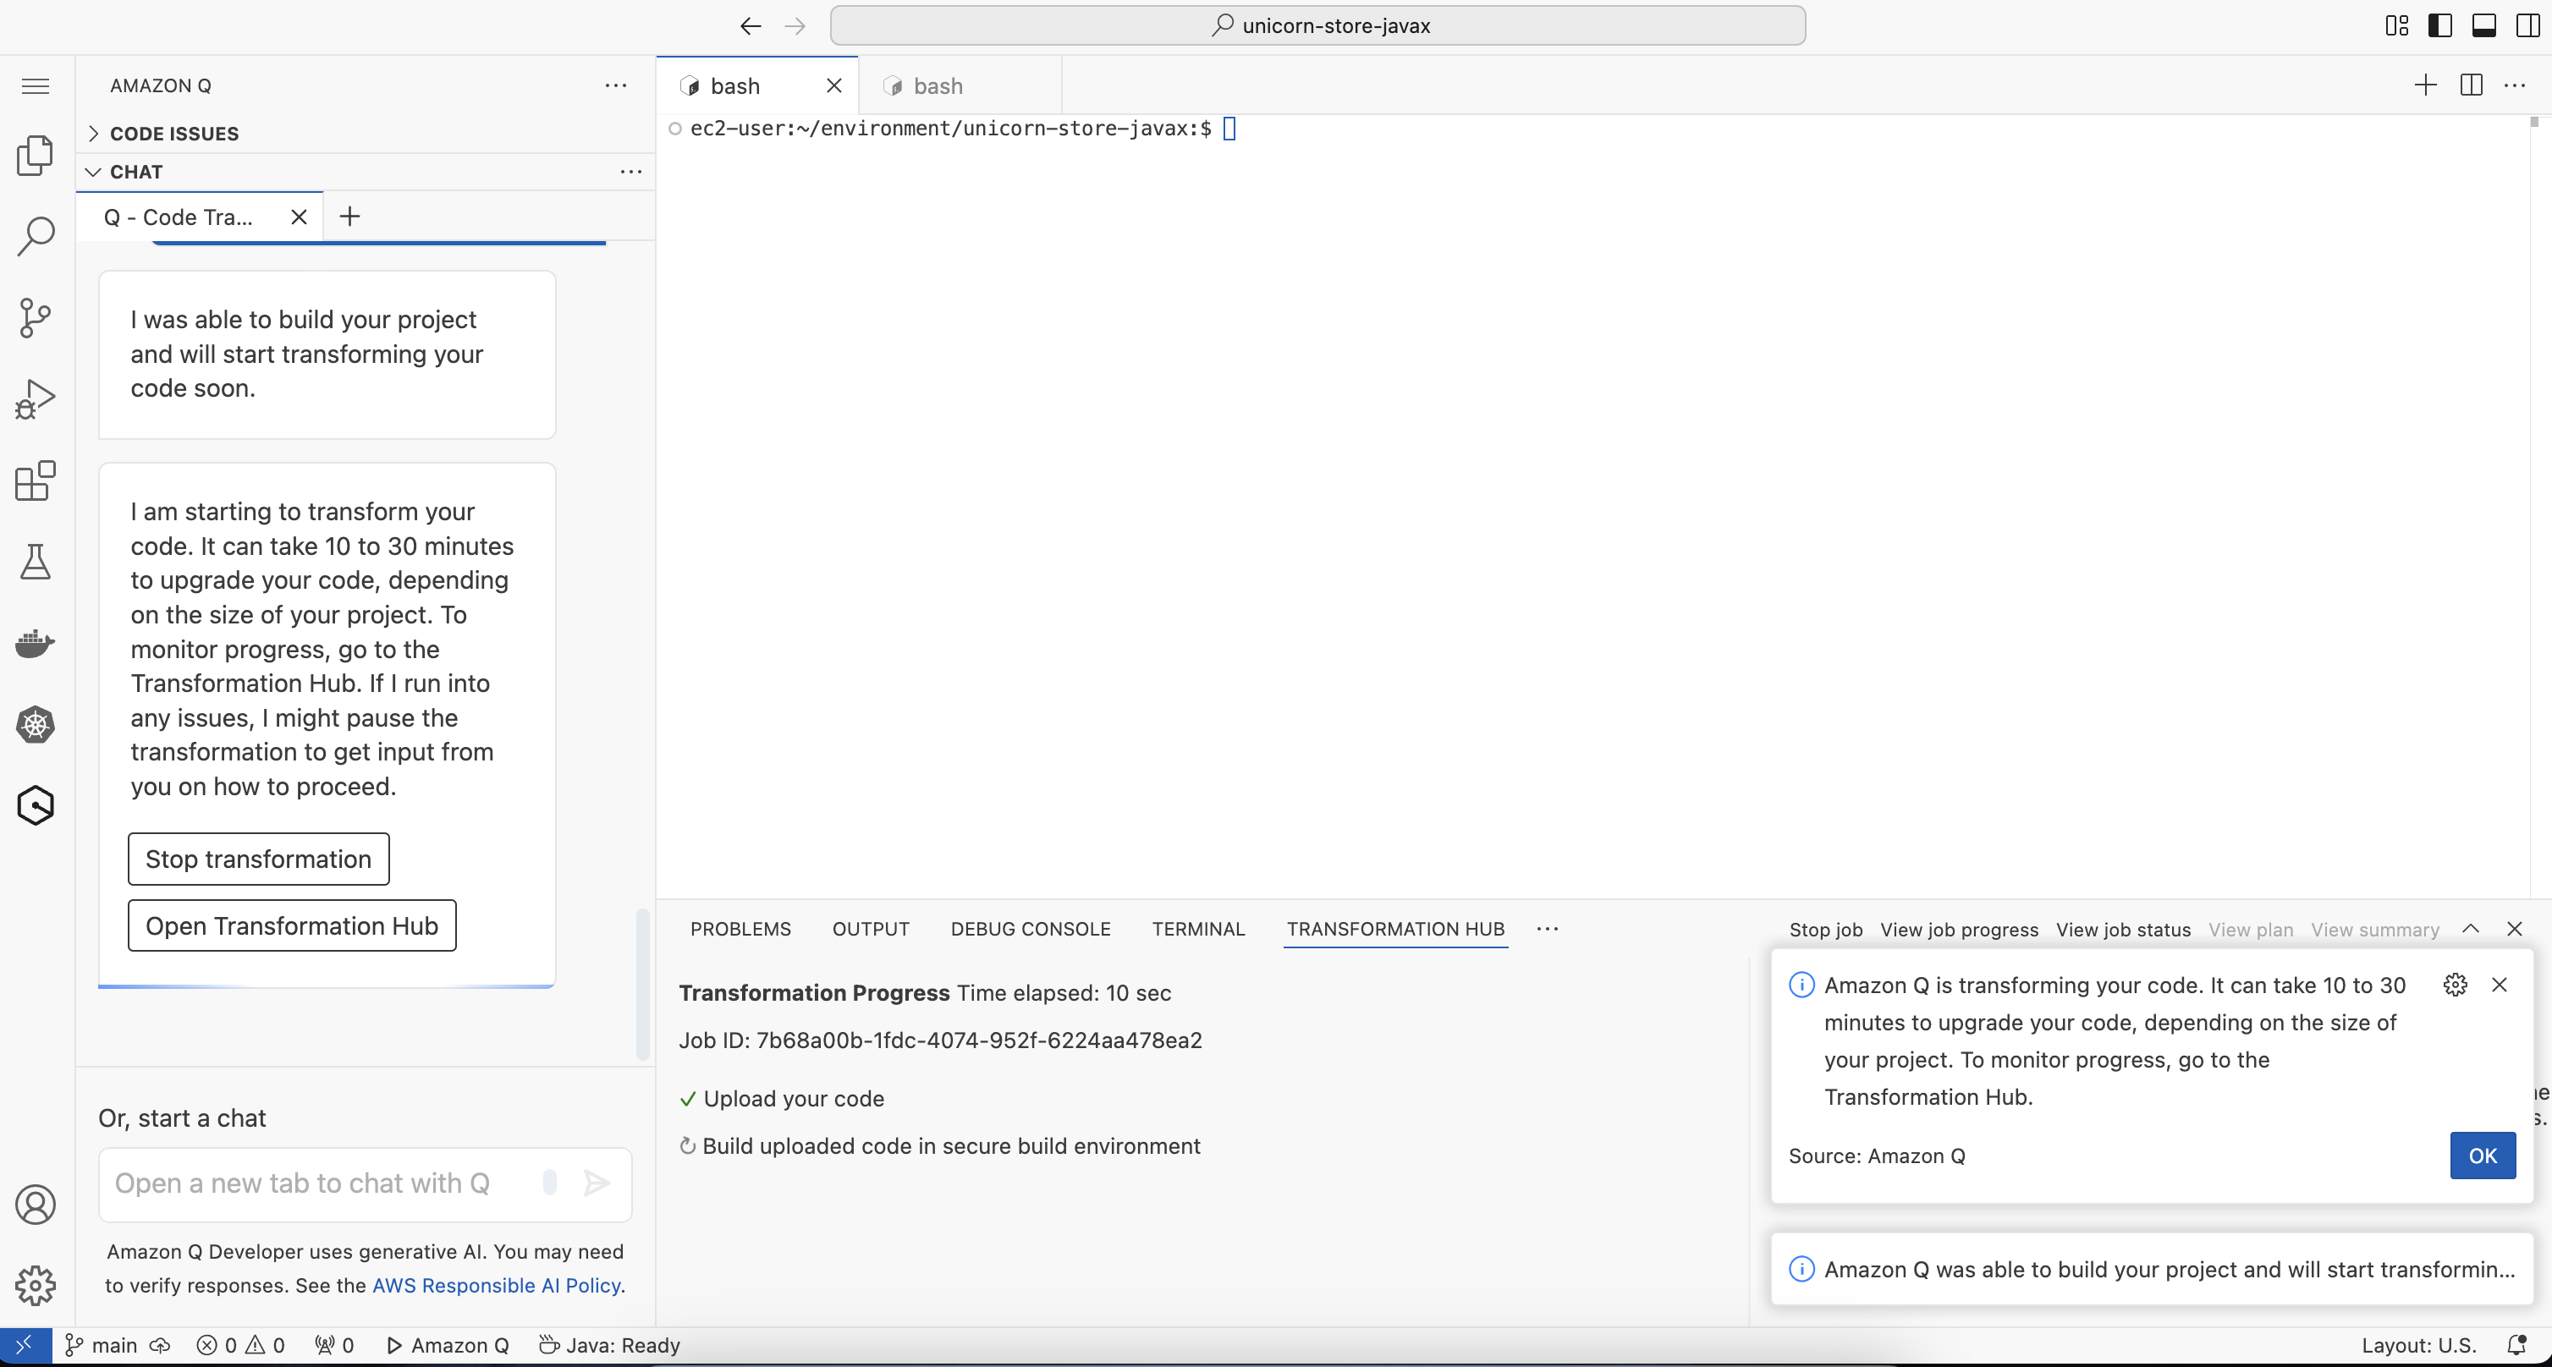2552x1367 pixels.
Task: Open the Search view in activity bar
Action: 36,237
